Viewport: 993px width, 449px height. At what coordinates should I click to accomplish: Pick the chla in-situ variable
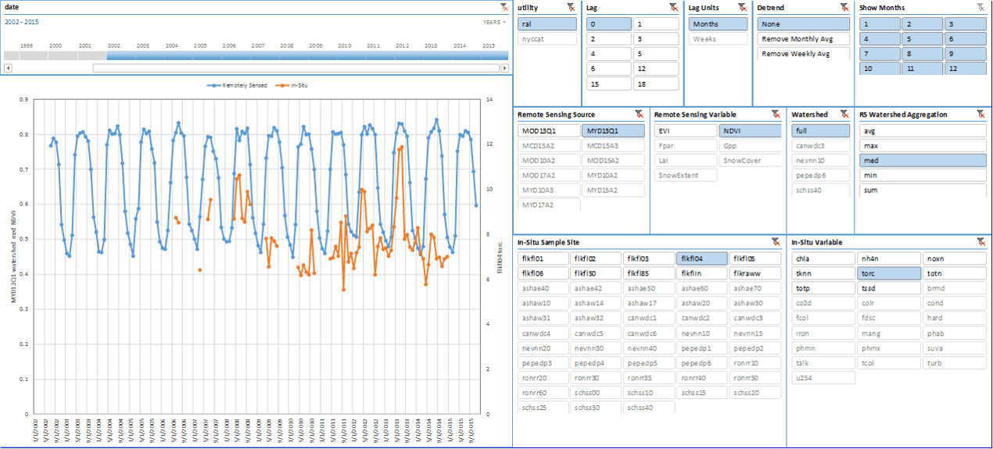(x=823, y=258)
